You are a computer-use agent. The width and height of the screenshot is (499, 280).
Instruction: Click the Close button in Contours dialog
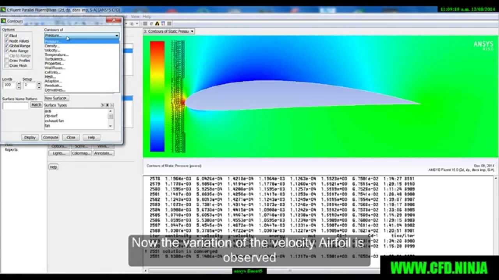[71, 137]
